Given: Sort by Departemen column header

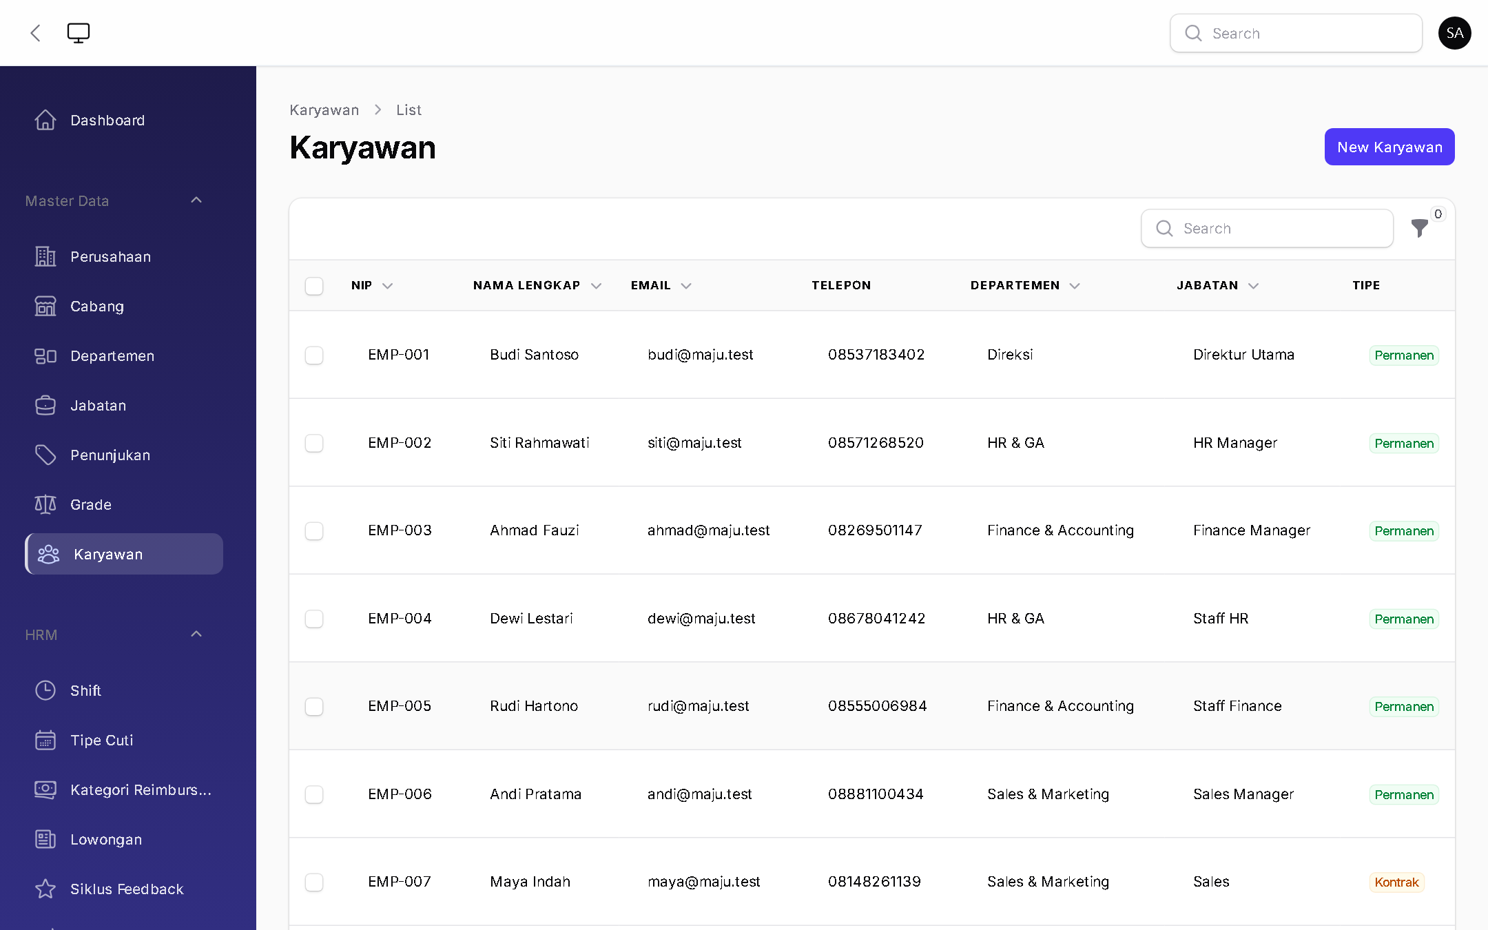Looking at the screenshot, I should (x=1025, y=285).
